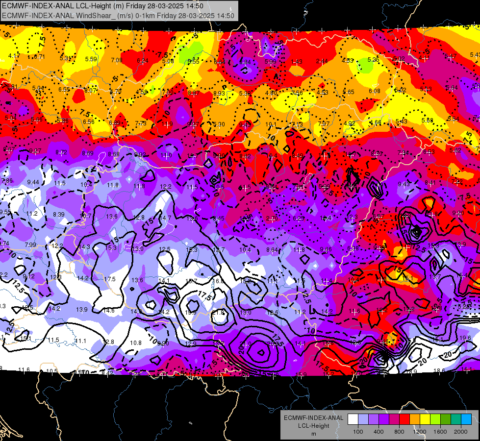The height and width of the screenshot is (441, 480).
Task: Click the grid point value '5.68'
Action: pyautogui.click(x=427, y=120)
